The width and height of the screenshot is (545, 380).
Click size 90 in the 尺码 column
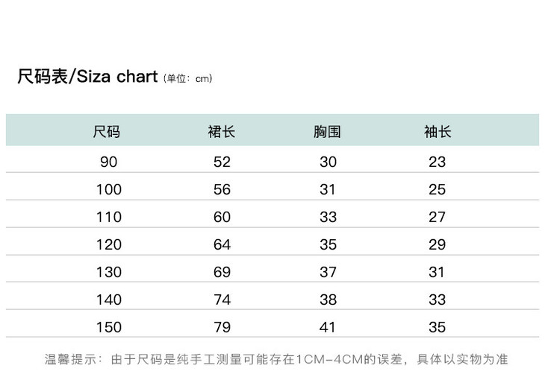pos(108,162)
